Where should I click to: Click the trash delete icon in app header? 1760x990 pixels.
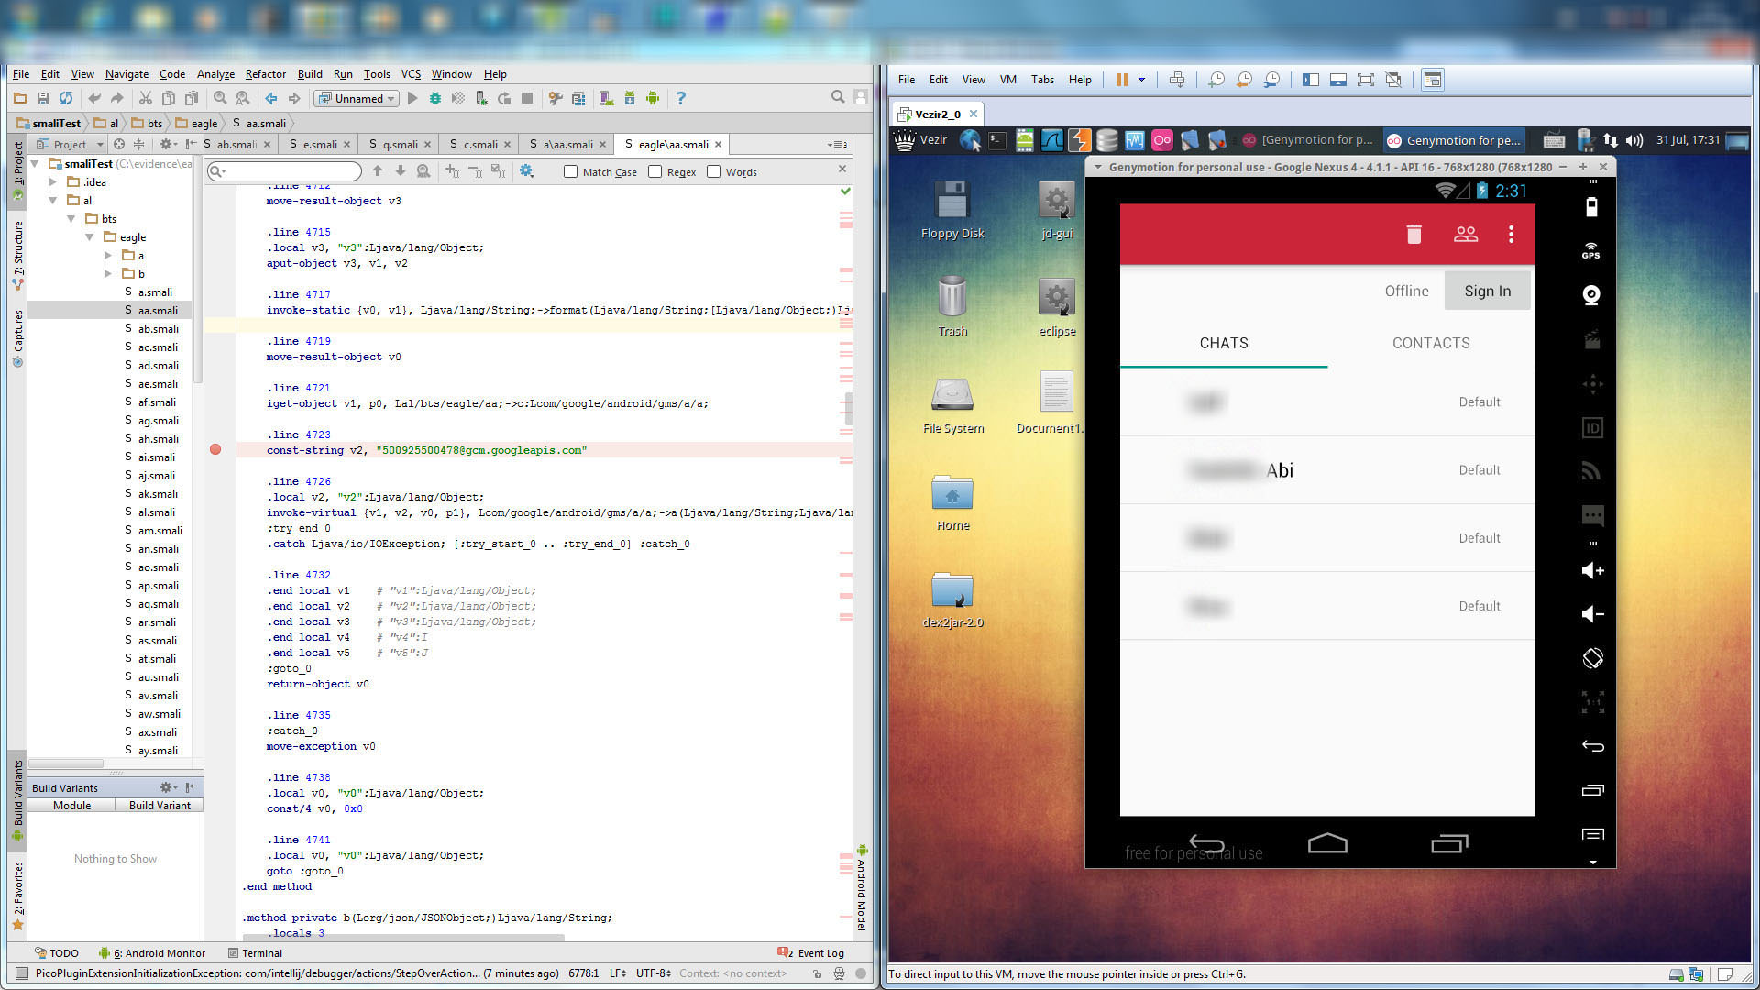(1413, 235)
